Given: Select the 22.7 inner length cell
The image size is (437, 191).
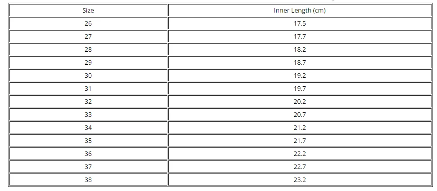Looking at the screenshot, I should [x=299, y=167].
